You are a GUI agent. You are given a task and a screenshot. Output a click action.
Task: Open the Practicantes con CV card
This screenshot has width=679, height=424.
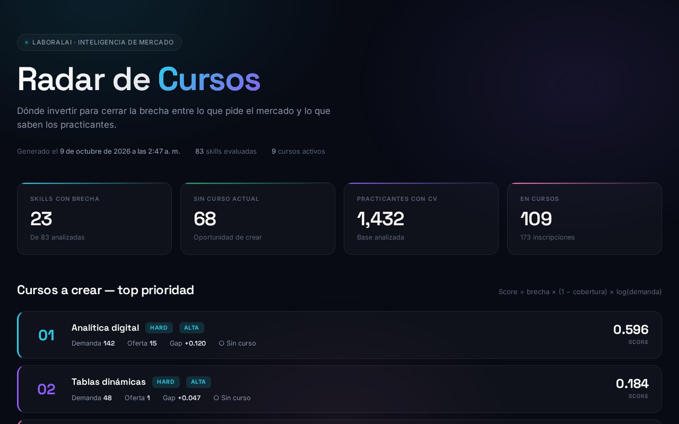click(x=421, y=219)
